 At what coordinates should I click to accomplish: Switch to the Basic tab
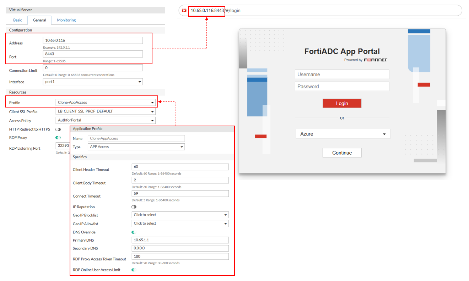[18, 20]
